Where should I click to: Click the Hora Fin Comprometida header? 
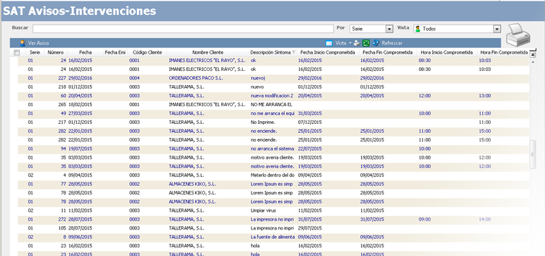pos(503,52)
